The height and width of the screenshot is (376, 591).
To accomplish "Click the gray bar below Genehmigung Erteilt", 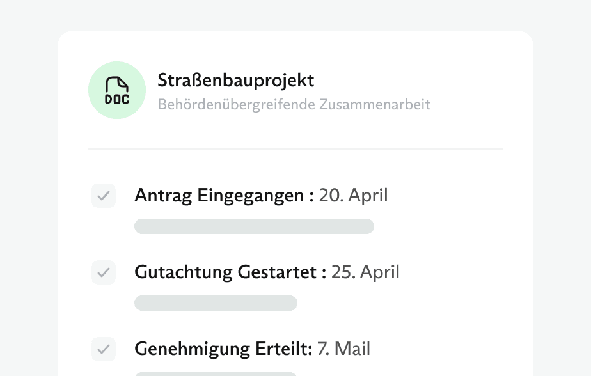I will click(216, 373).
